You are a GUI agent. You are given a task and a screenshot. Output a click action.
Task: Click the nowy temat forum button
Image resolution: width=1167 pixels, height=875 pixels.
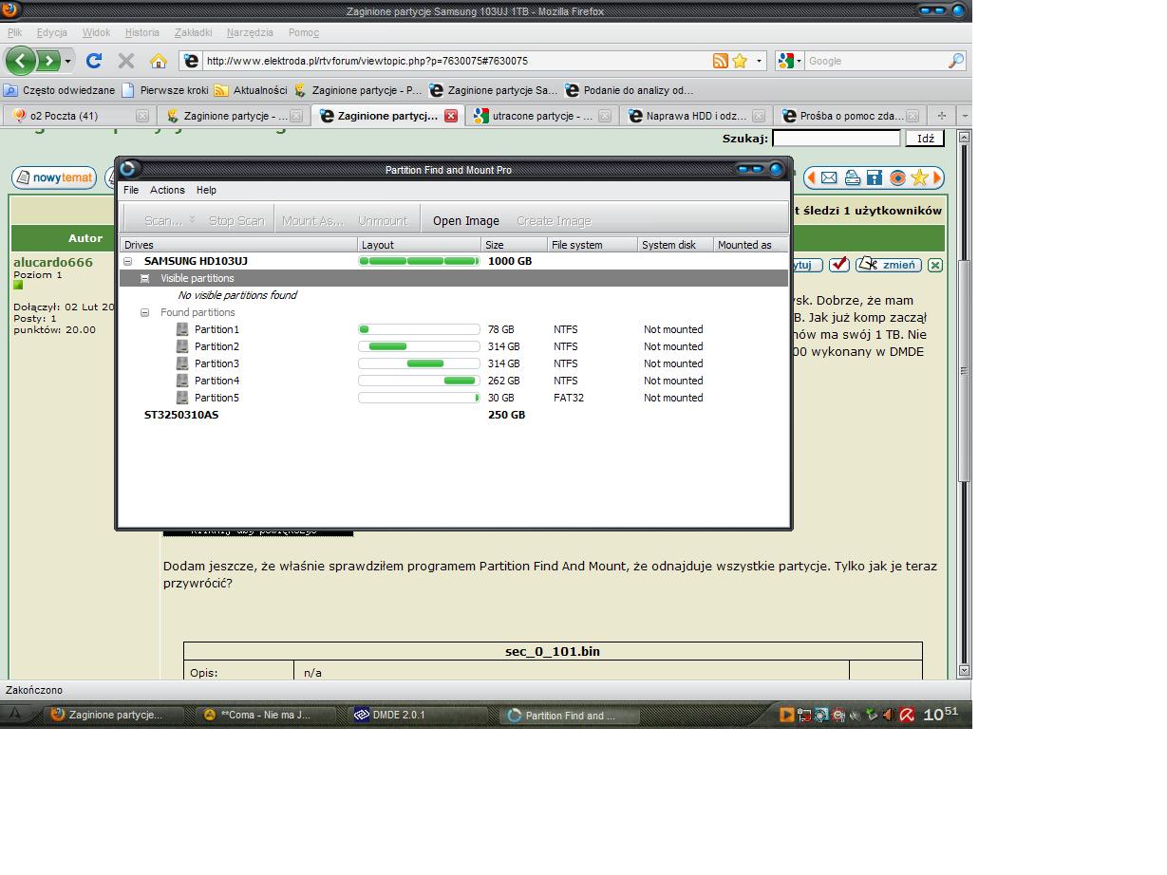[53, 177]
